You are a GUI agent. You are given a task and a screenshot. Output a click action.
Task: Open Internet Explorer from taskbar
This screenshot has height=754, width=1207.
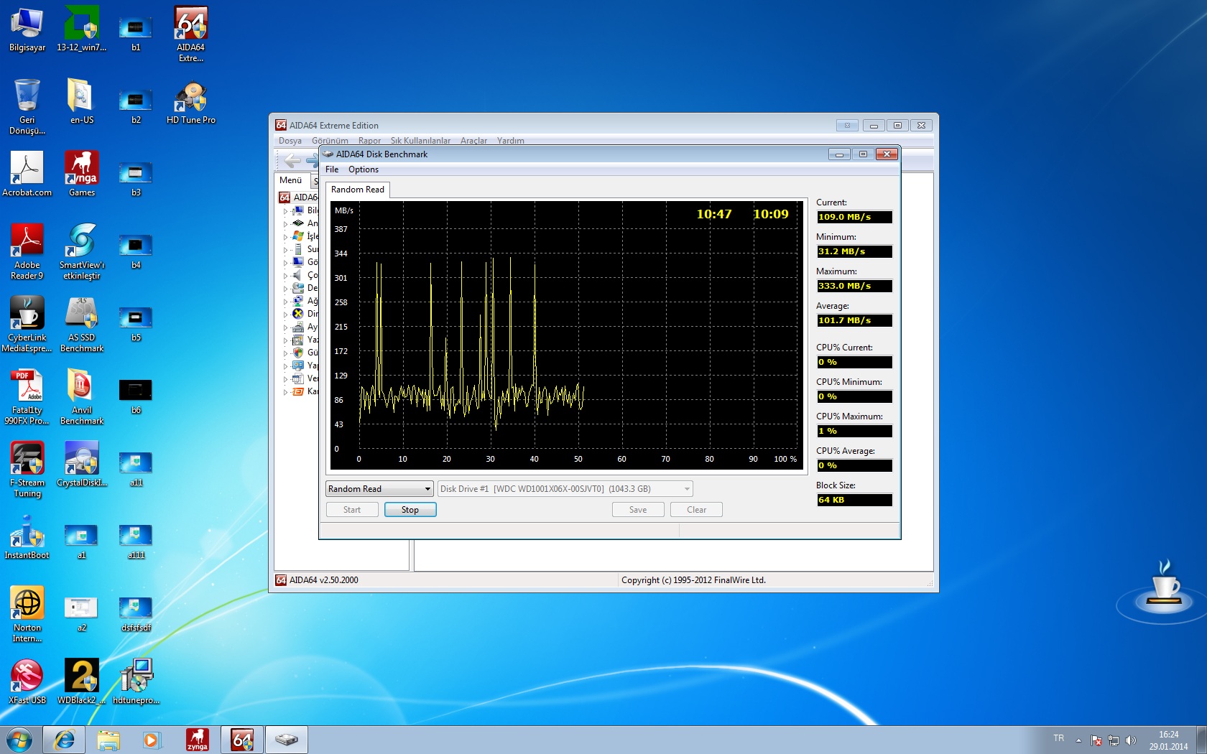coord(65,740)
